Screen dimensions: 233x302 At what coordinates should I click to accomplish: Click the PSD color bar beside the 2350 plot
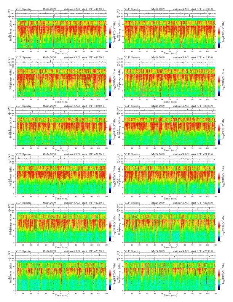click(219, 279)
